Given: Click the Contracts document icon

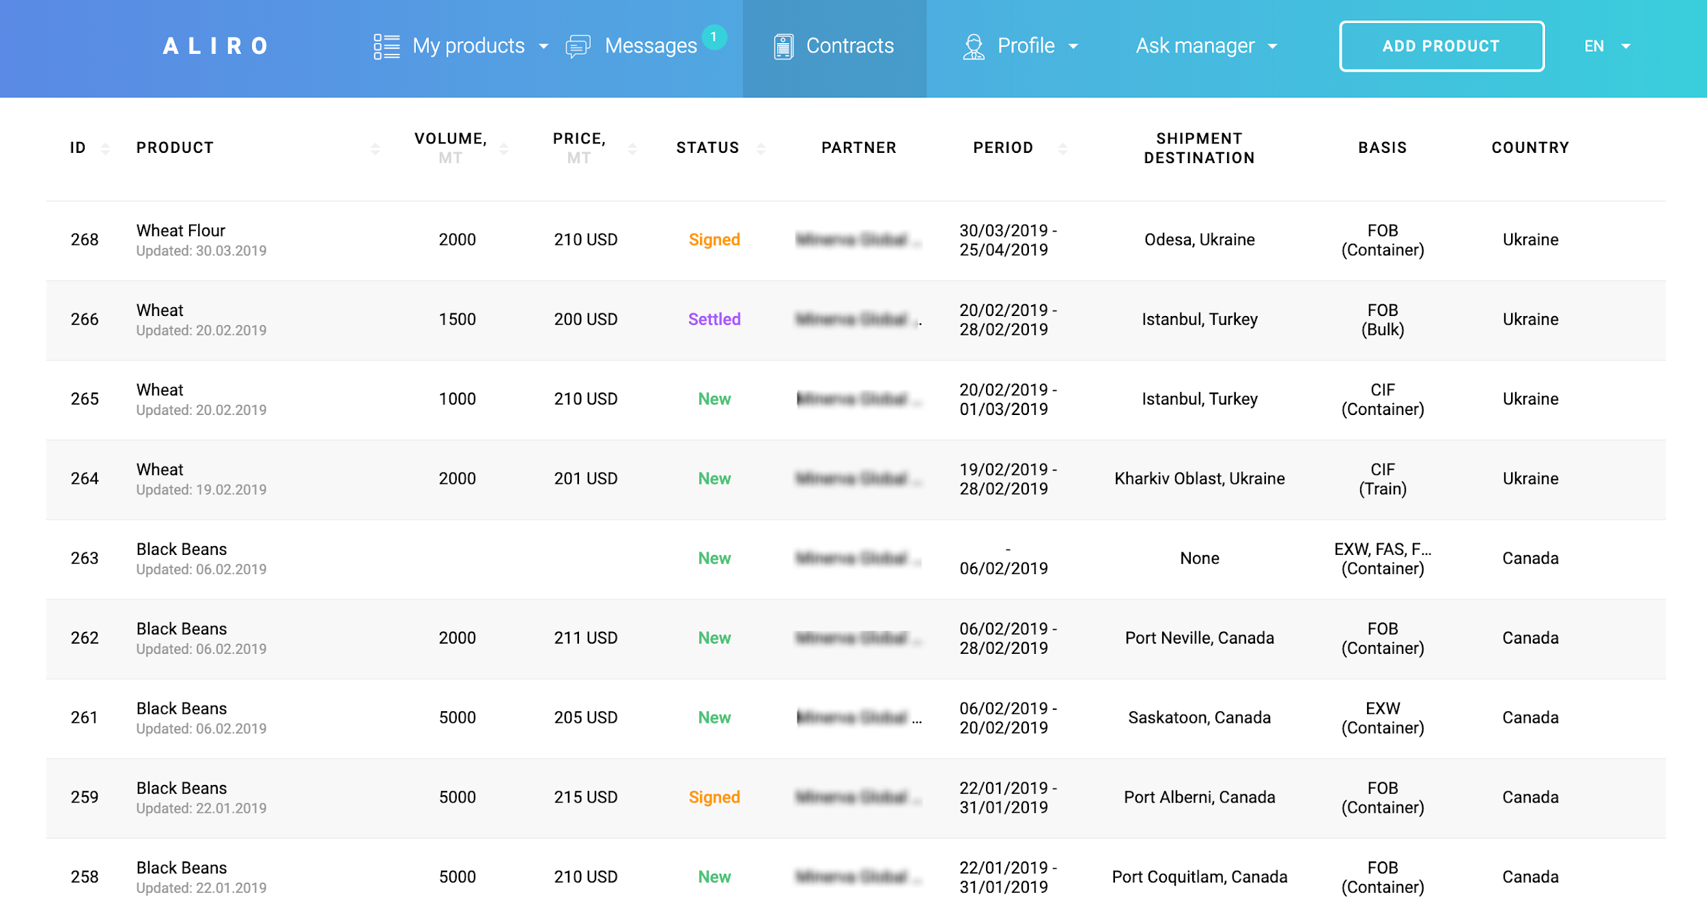Looking at the screenshot, I should [x=783, y=46].
